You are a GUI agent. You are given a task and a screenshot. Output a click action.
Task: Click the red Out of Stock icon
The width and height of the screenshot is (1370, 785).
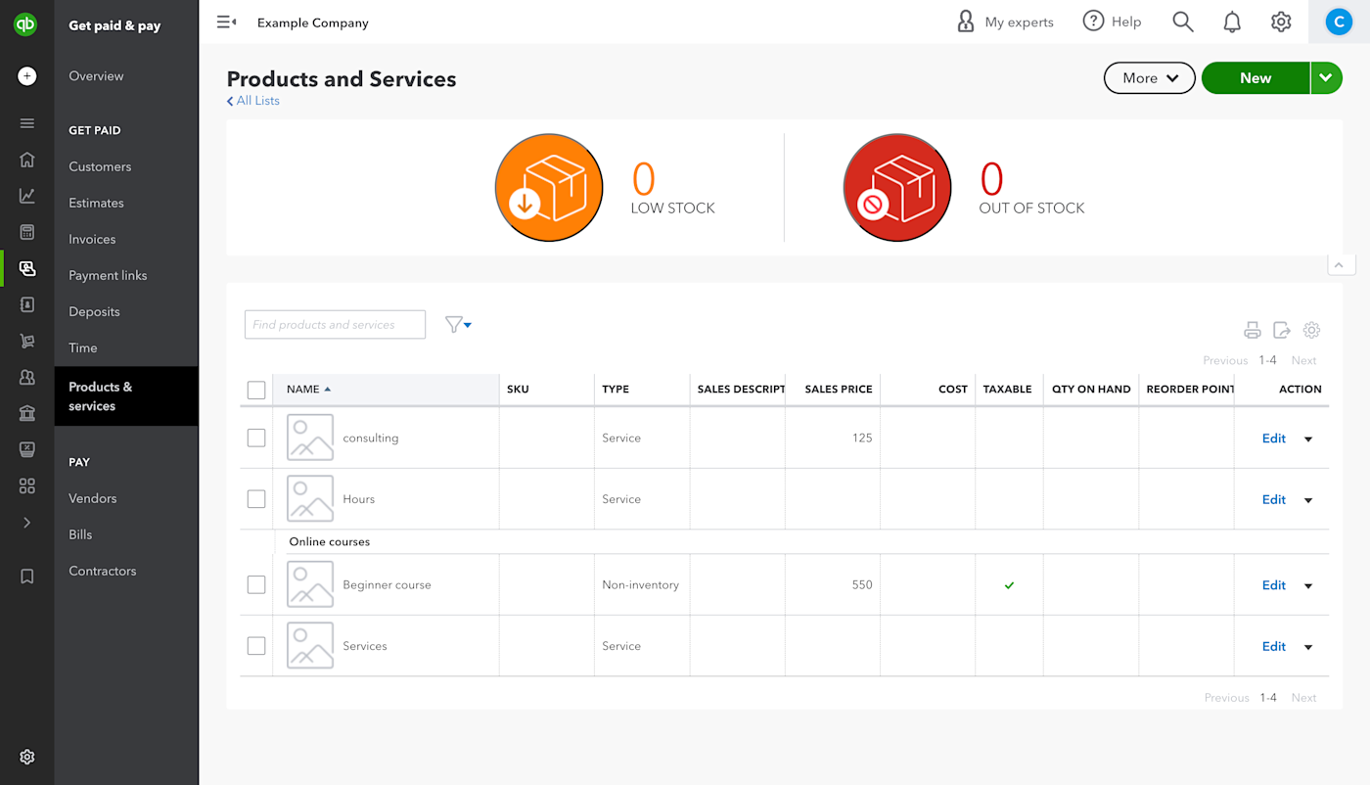click(x=897, y=188)
